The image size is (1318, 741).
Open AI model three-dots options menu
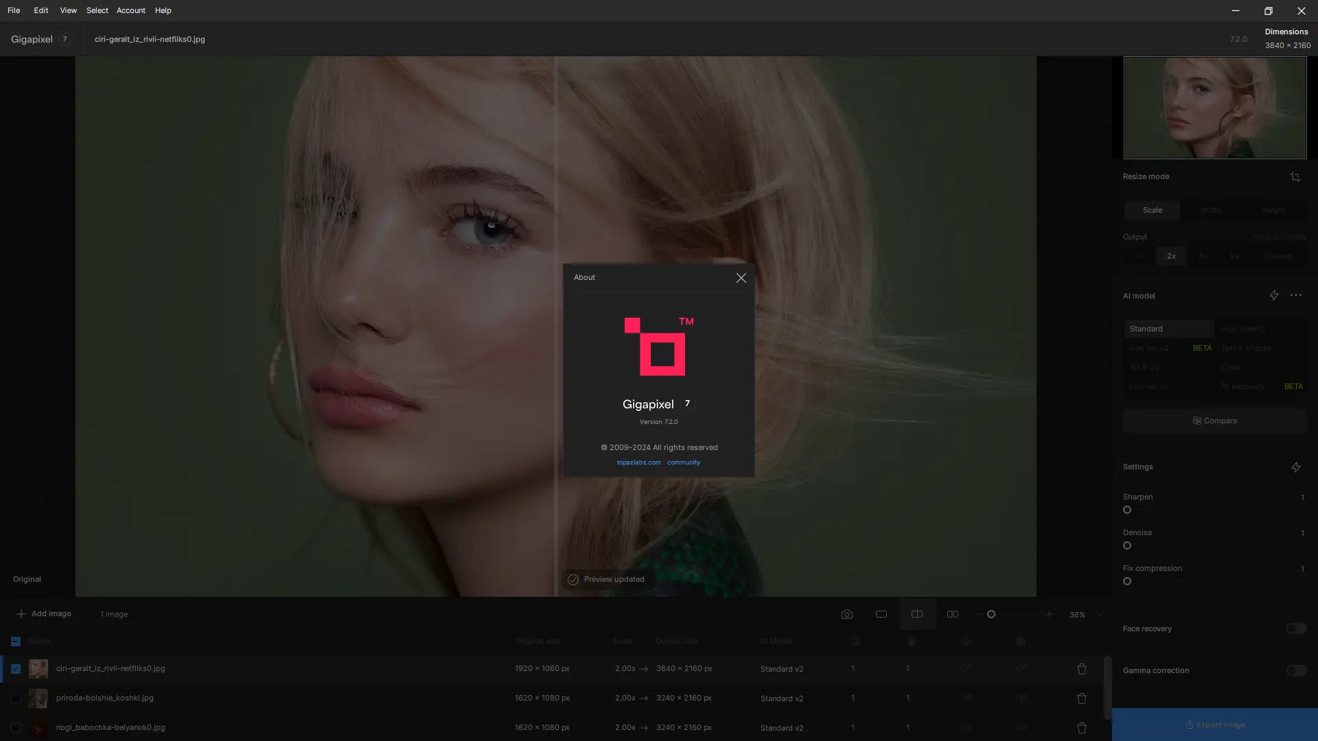(x=1295, y=295)
